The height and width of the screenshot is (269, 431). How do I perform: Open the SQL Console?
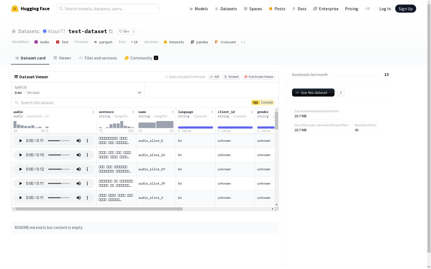(x=263, y=102)
